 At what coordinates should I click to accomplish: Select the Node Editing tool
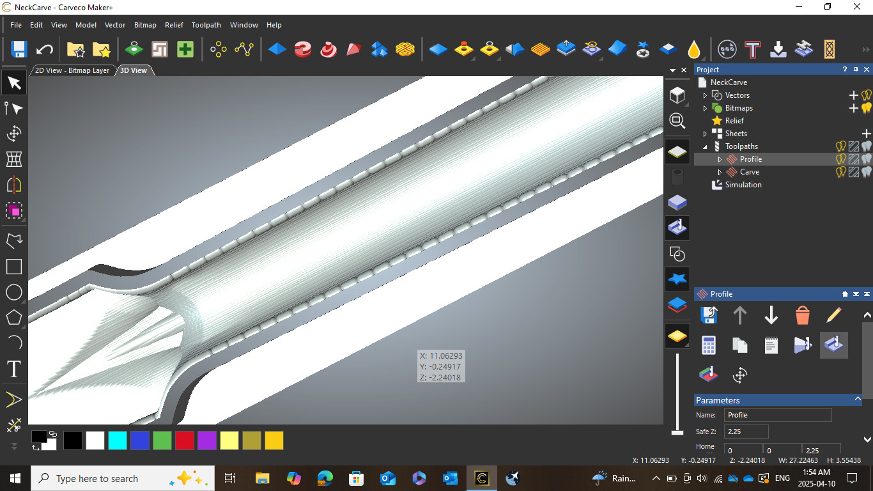pos(14,108)
